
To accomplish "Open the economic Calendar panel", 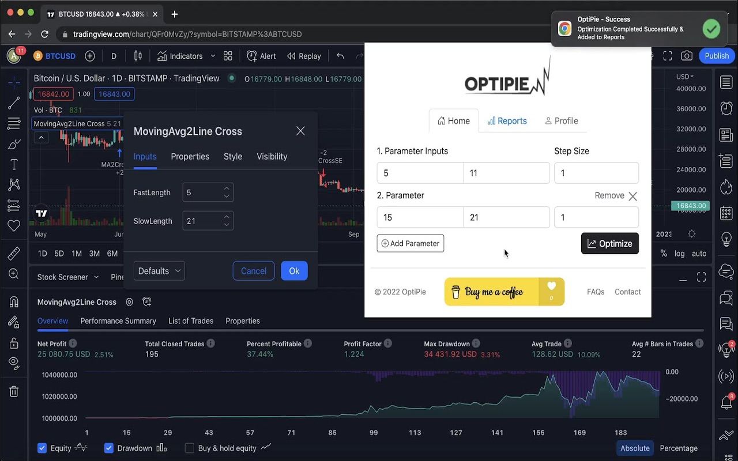I will (726, 213).
